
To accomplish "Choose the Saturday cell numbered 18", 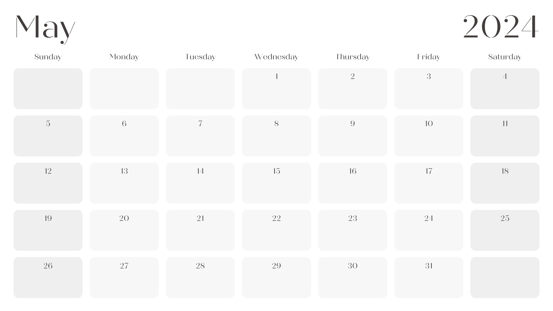I will [505, 183].
